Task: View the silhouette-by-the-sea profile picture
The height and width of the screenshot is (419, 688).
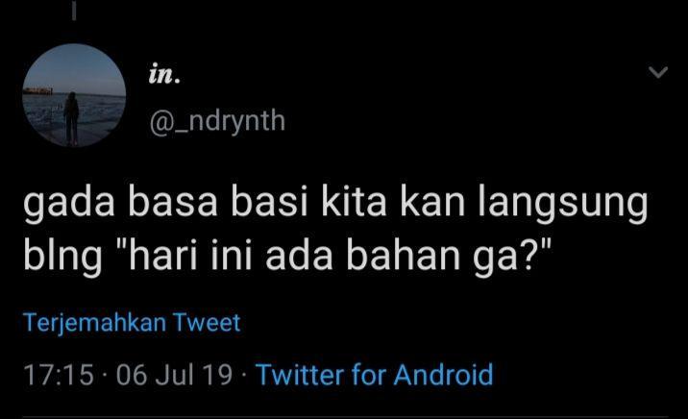Action: (x=74, y=95)
